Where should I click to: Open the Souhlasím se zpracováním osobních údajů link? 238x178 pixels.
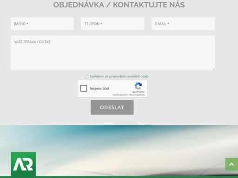coord(119,76)
